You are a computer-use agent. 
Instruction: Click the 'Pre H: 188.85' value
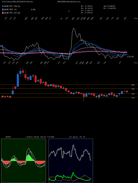87,8
